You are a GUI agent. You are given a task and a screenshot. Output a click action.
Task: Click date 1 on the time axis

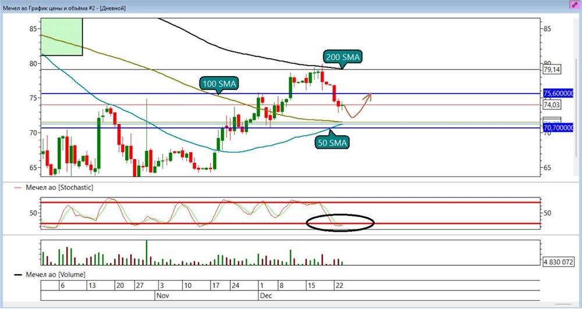click(x=262, y=286)
